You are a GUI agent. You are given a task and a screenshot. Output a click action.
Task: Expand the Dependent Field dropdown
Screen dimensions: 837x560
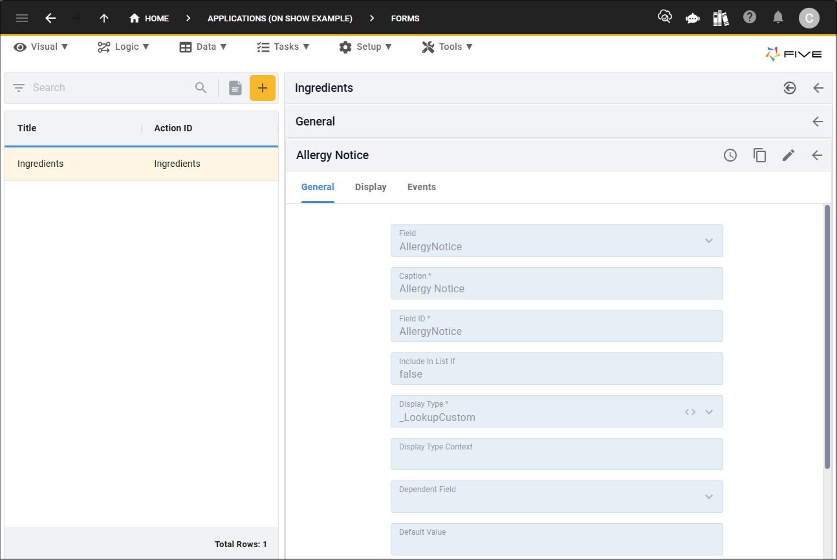pyautogui.click(x=709, y=497)
